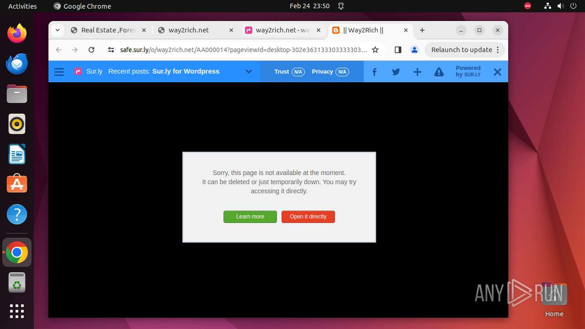Open the Google Chrome app menu in top bar
The width and height of the screenshot is (585, 329).
(x=82, y=6)
